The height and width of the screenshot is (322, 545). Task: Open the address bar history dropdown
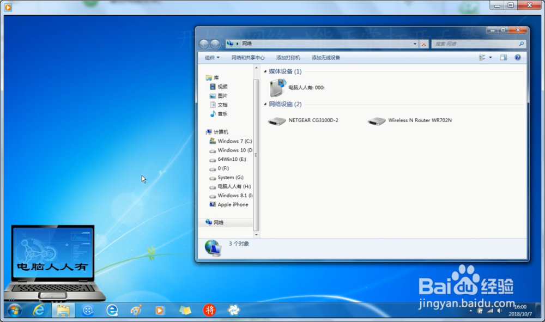point(415,44)
